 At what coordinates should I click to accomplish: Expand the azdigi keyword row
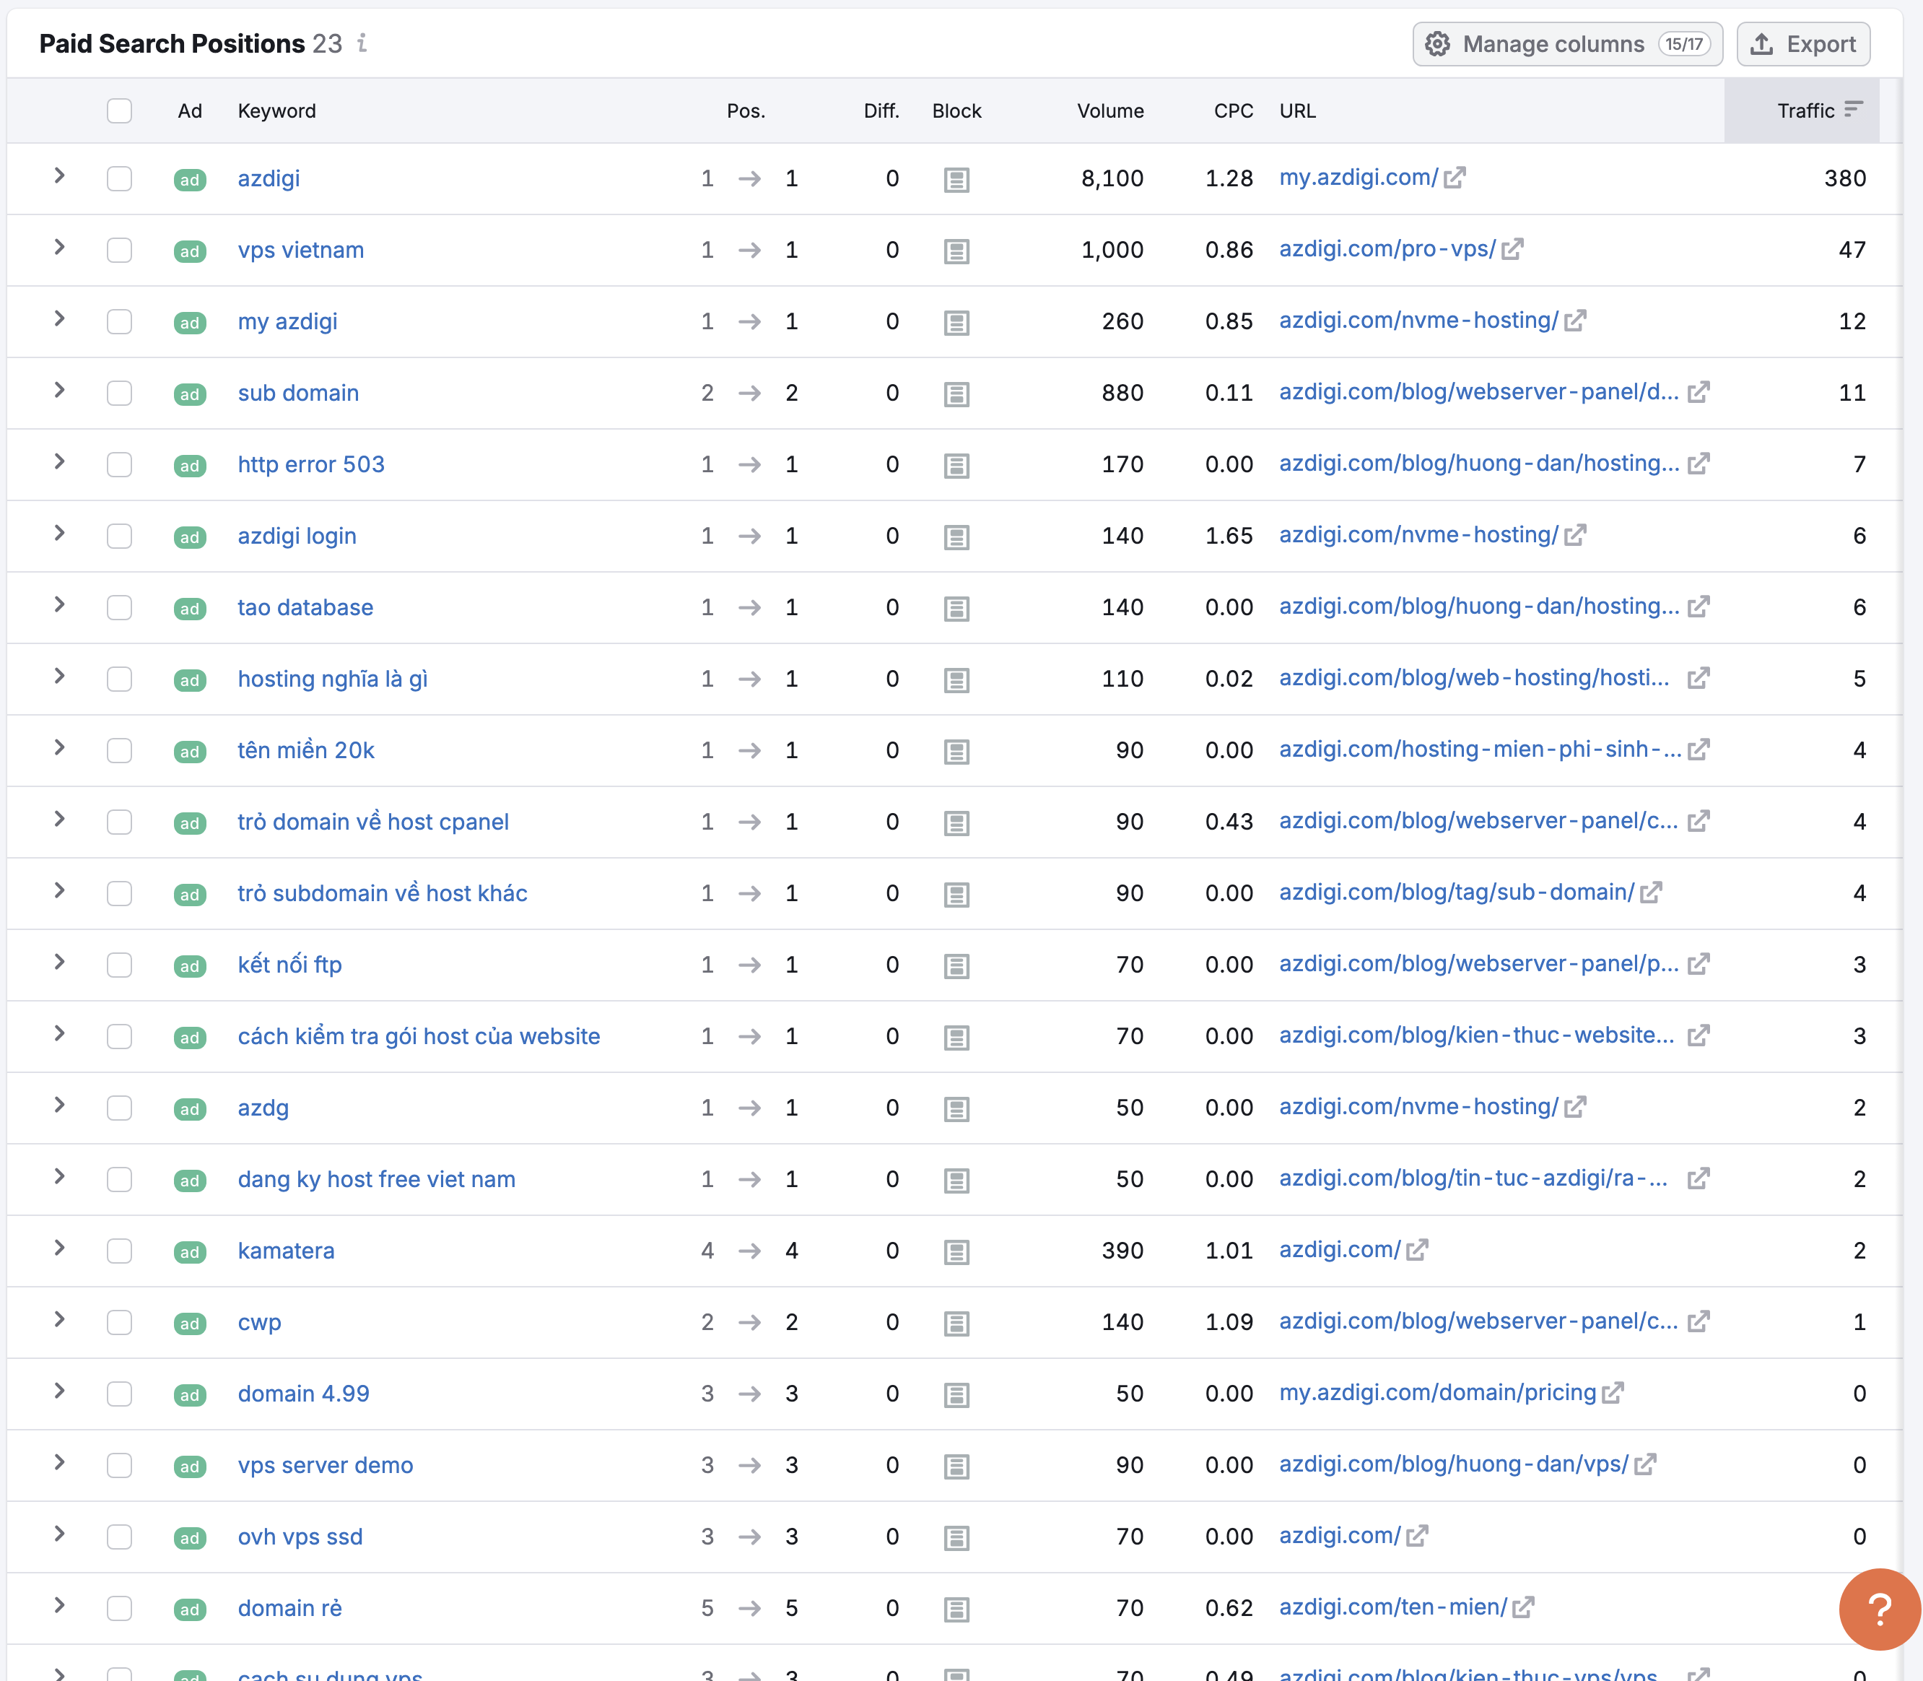click(59, 175)
